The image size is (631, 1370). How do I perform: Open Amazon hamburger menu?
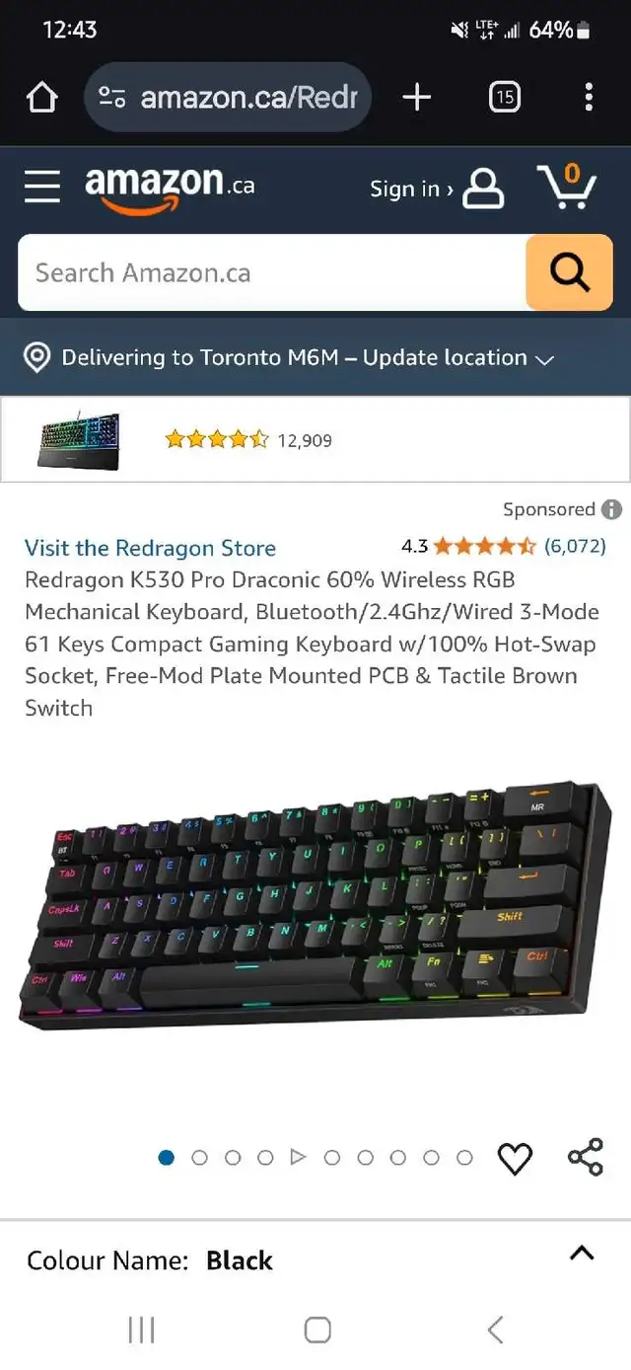[x=42, y=187]
